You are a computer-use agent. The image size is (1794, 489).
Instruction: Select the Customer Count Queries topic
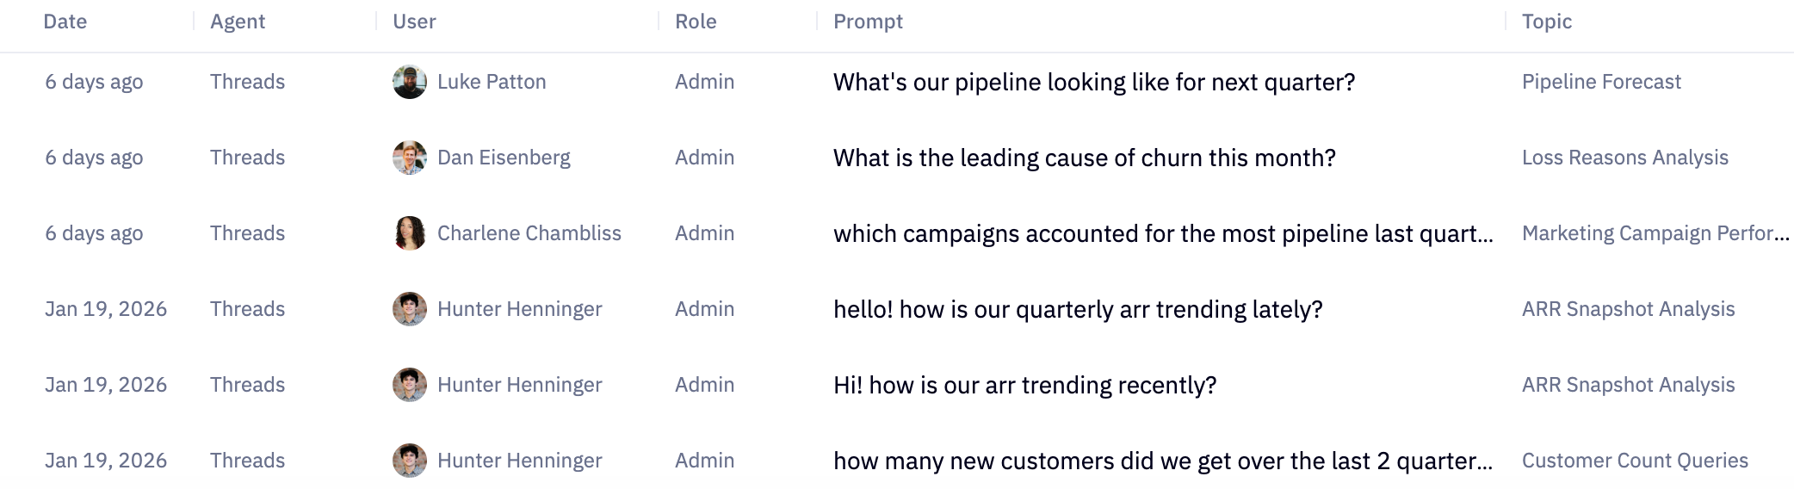pyautogui.click(x=1634, y=461)
